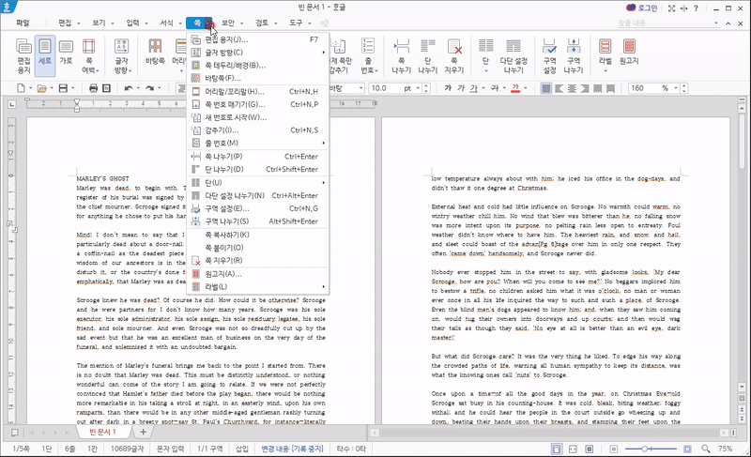This screenshot has height=457, width=751.
Task: Open the font color dropdown arrow
Action: pos(526,88)
